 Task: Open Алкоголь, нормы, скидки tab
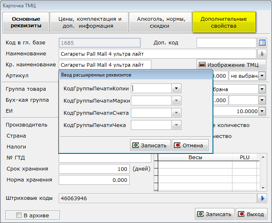coord(160,22)
